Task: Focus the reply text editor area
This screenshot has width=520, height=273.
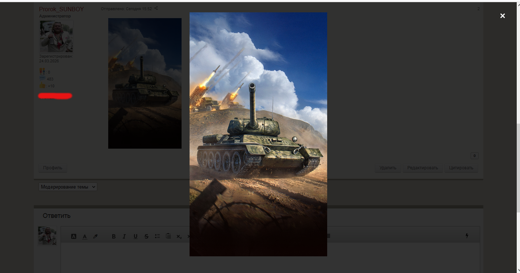Action: [270, 257]
